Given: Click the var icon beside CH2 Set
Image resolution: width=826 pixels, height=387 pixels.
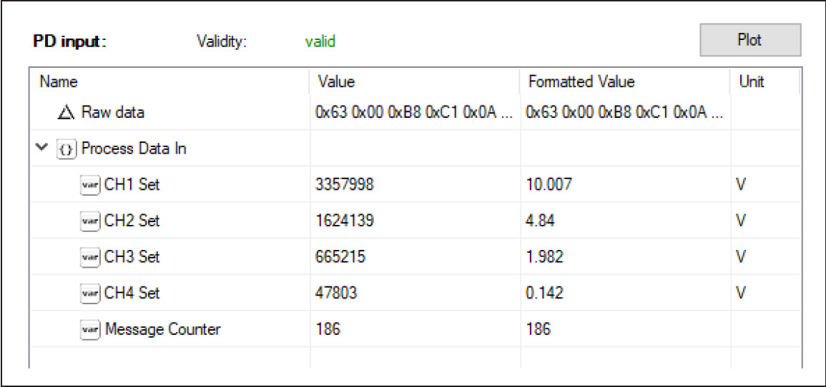Looking at the screenshot, I should pos(89,221).
